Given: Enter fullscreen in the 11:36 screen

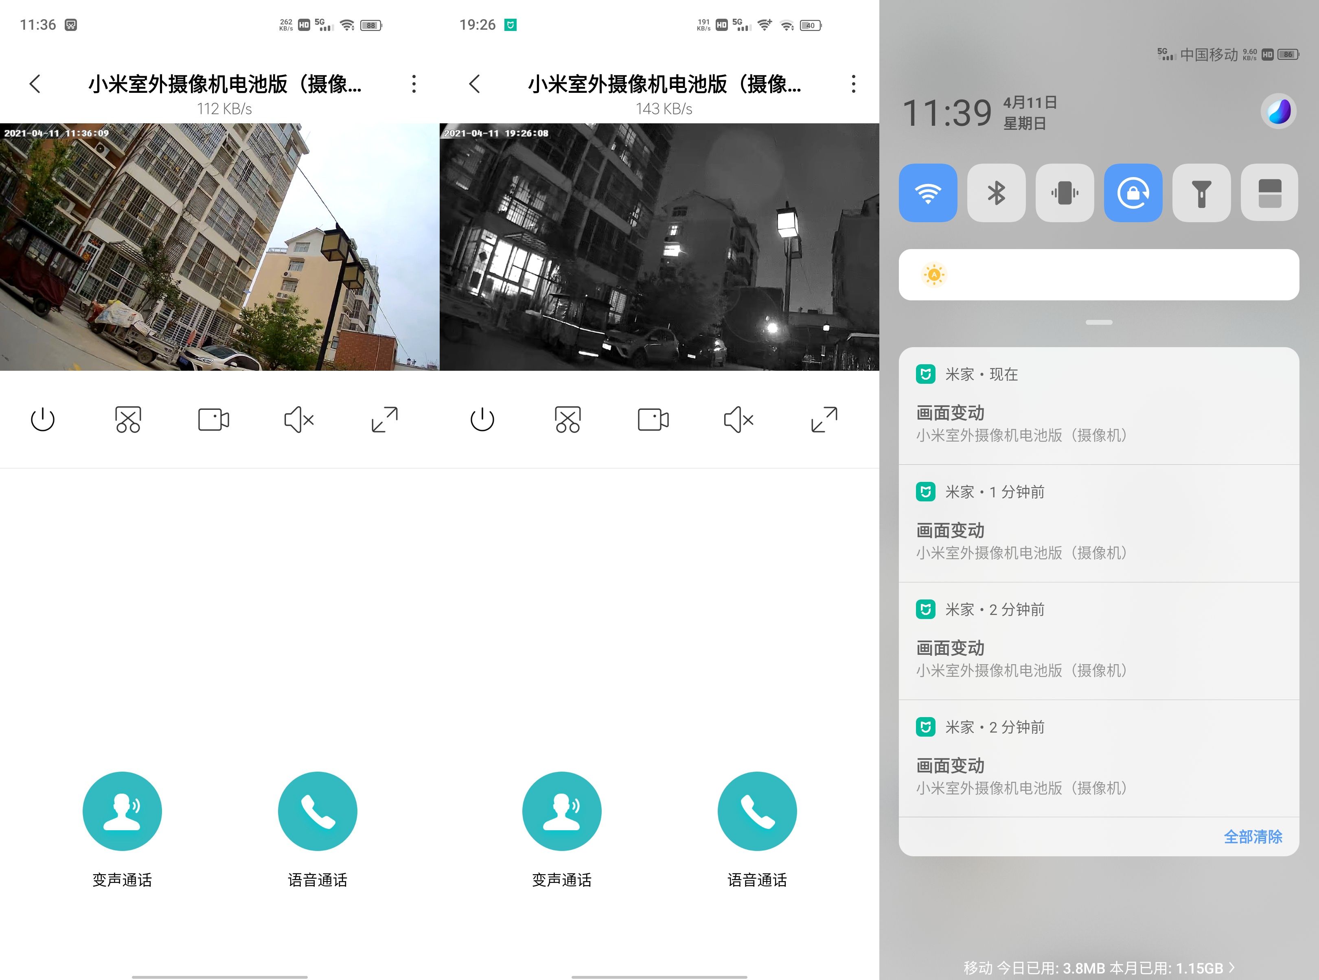Looking at the screenshot, I should pos(384,420).
